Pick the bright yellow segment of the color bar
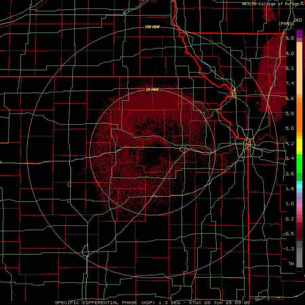 pos(299,145)
